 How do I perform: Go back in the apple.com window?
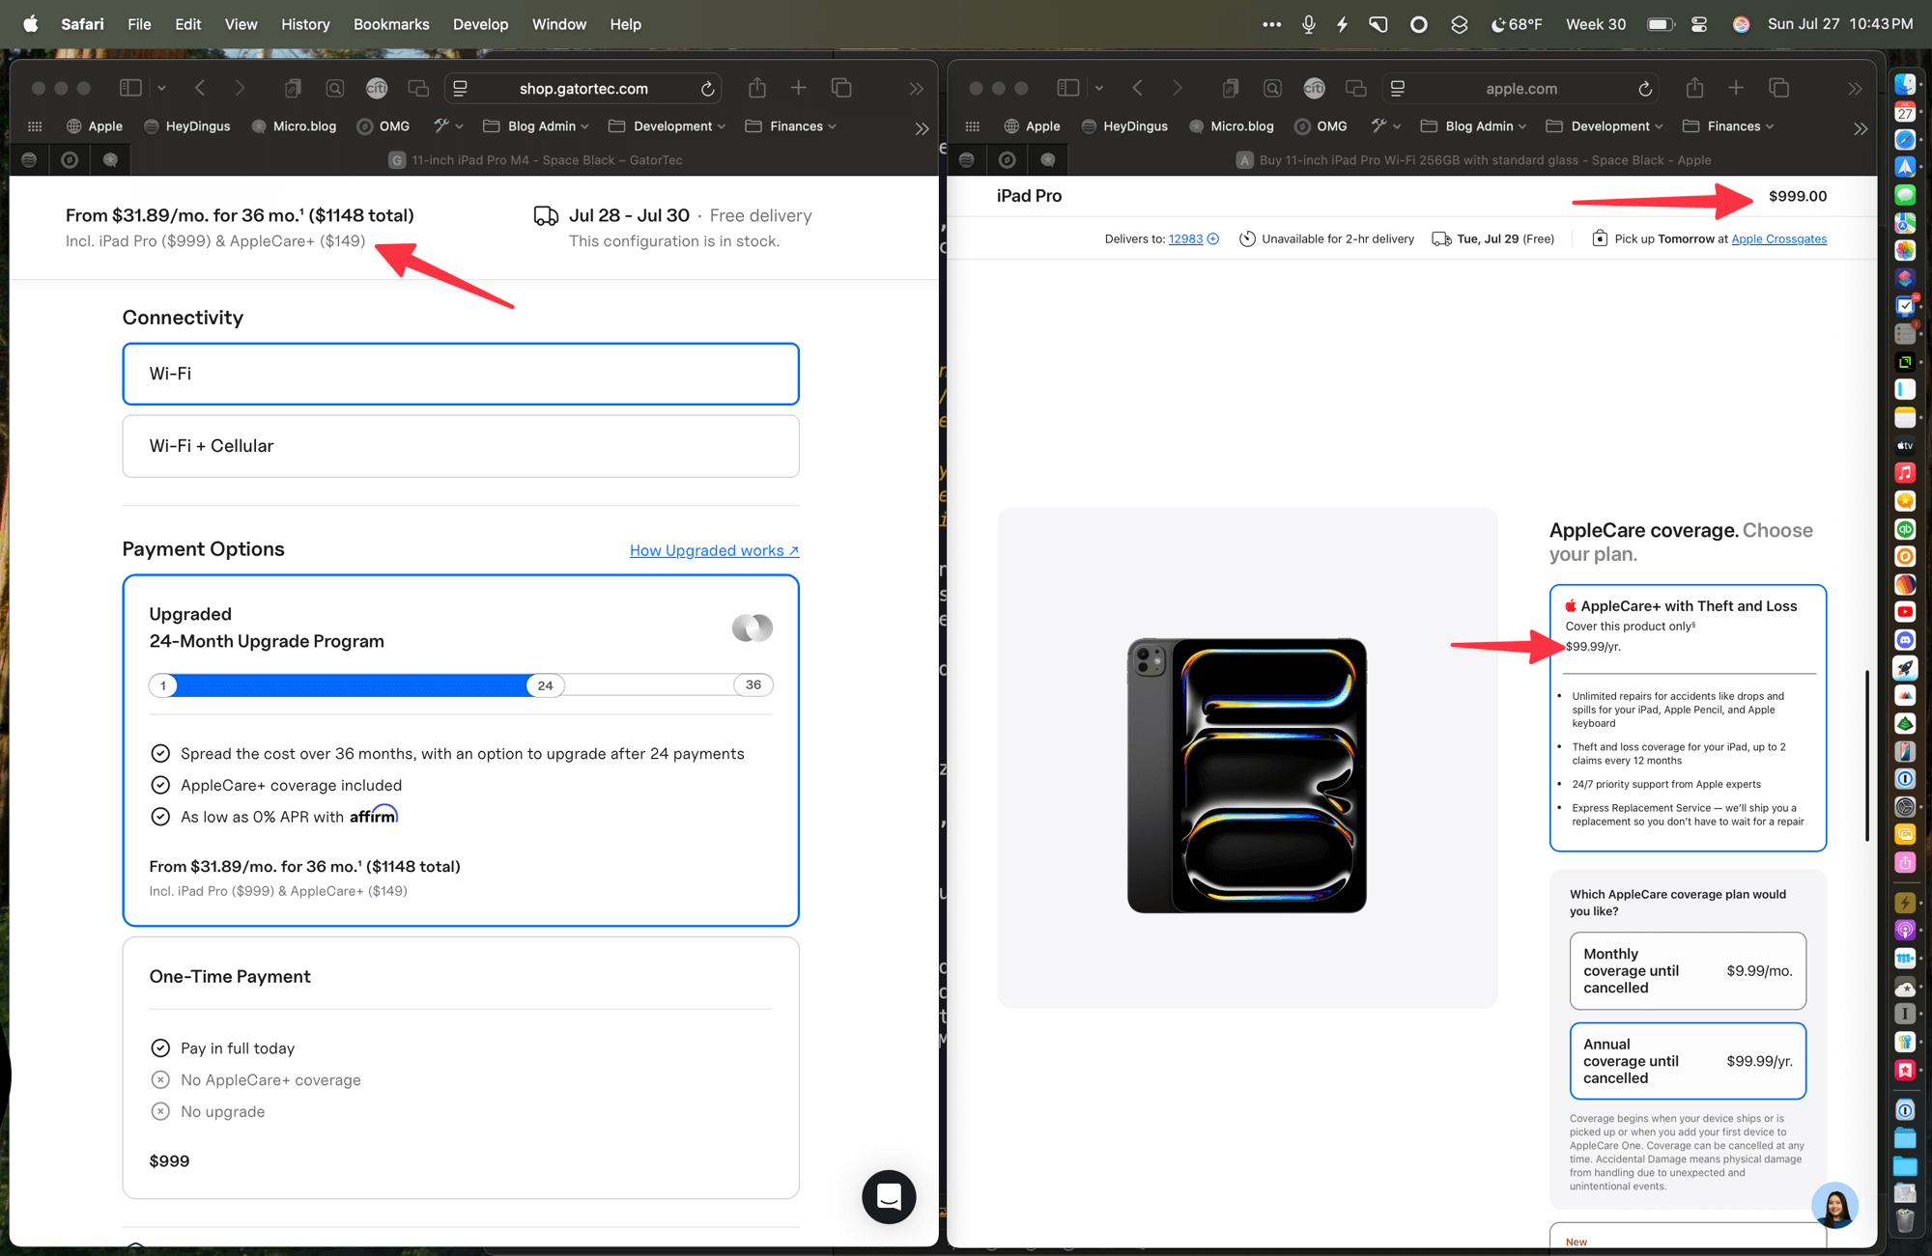point(1137,89)
